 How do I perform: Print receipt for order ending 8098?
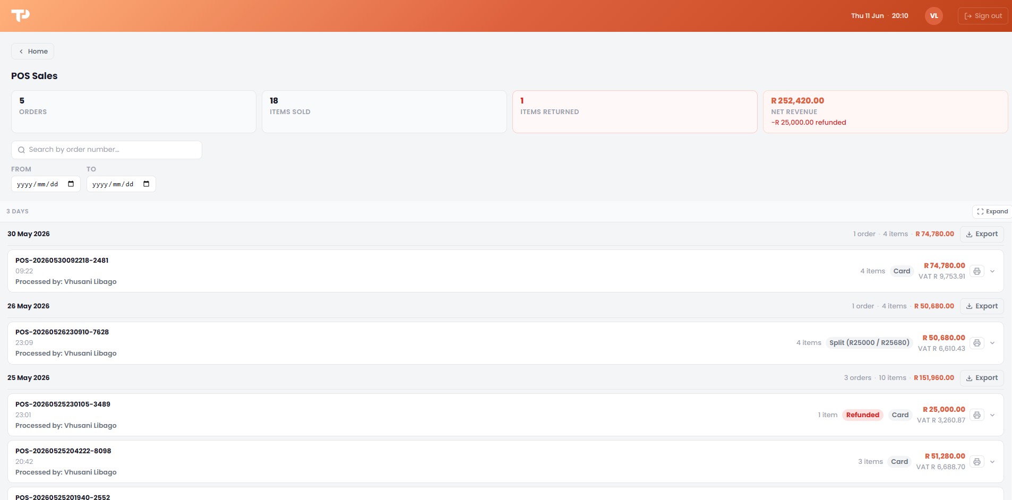977,462
